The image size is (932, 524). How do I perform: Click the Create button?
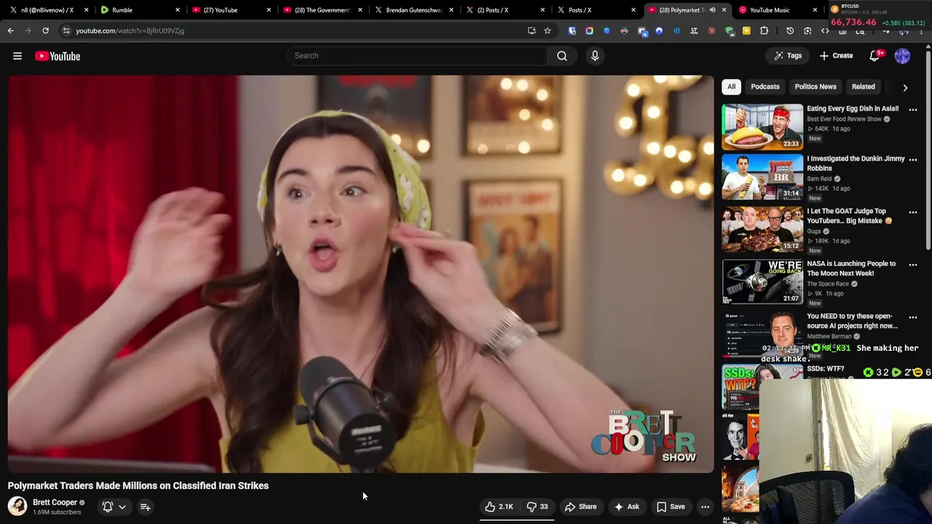[836, 56]
